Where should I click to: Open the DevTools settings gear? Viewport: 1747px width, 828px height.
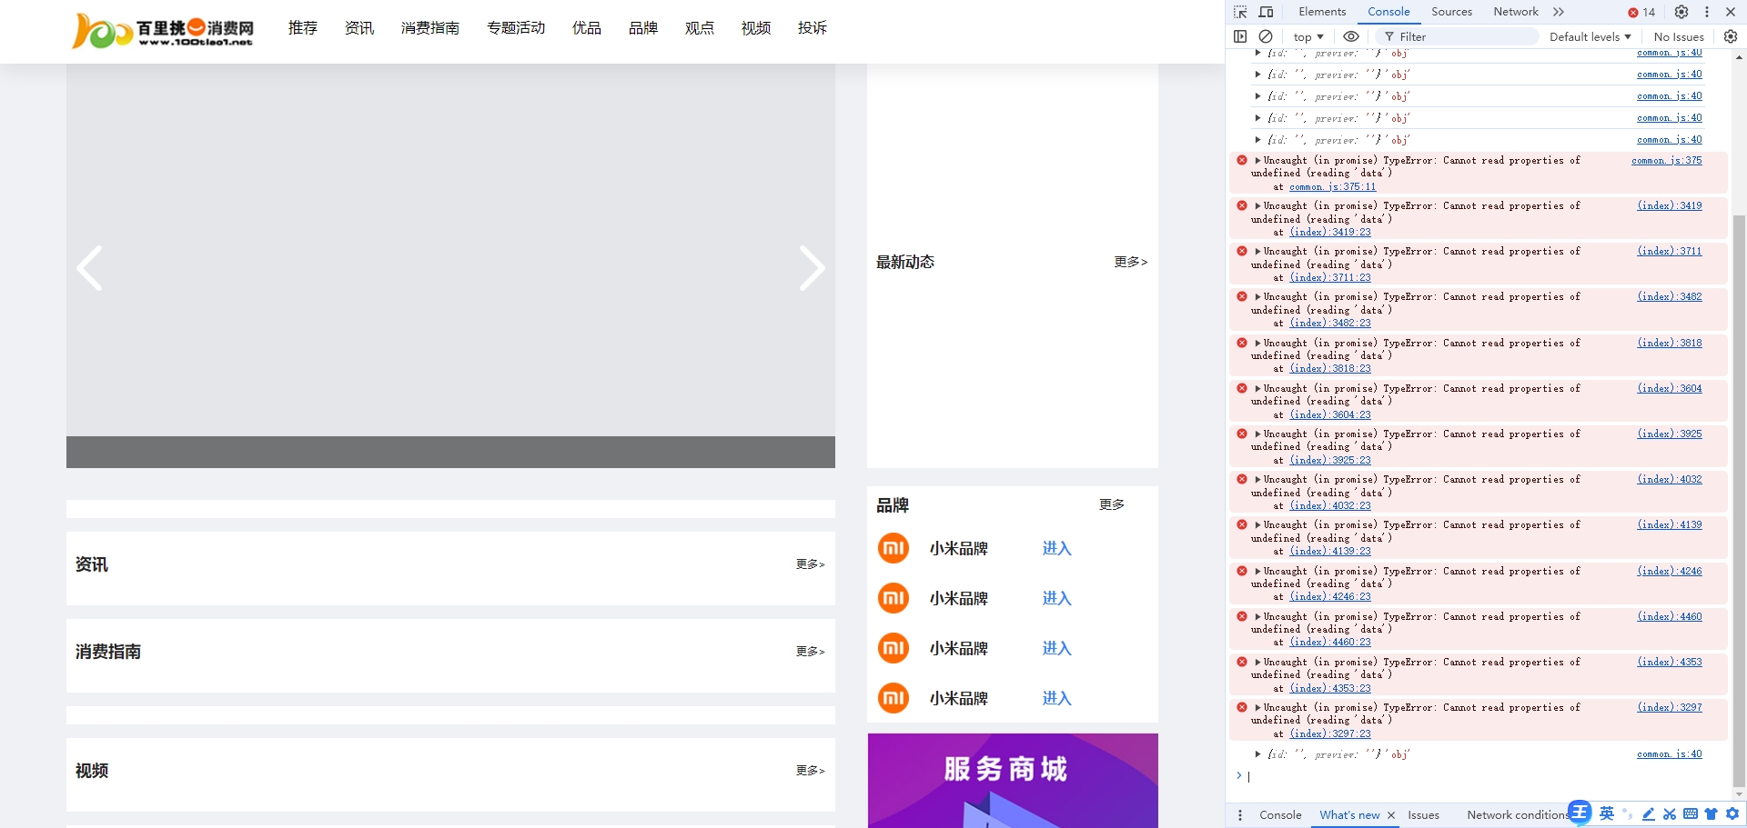1681,12
